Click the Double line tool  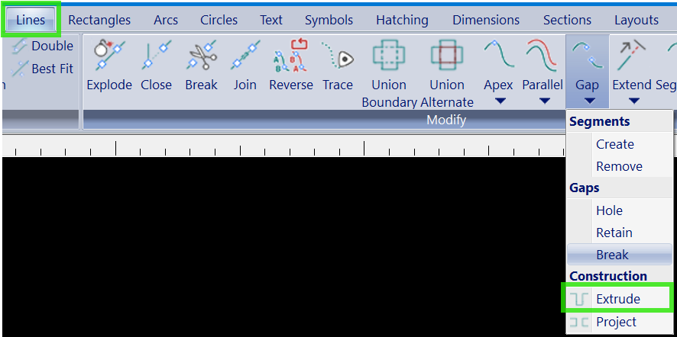tap(42, 46)
